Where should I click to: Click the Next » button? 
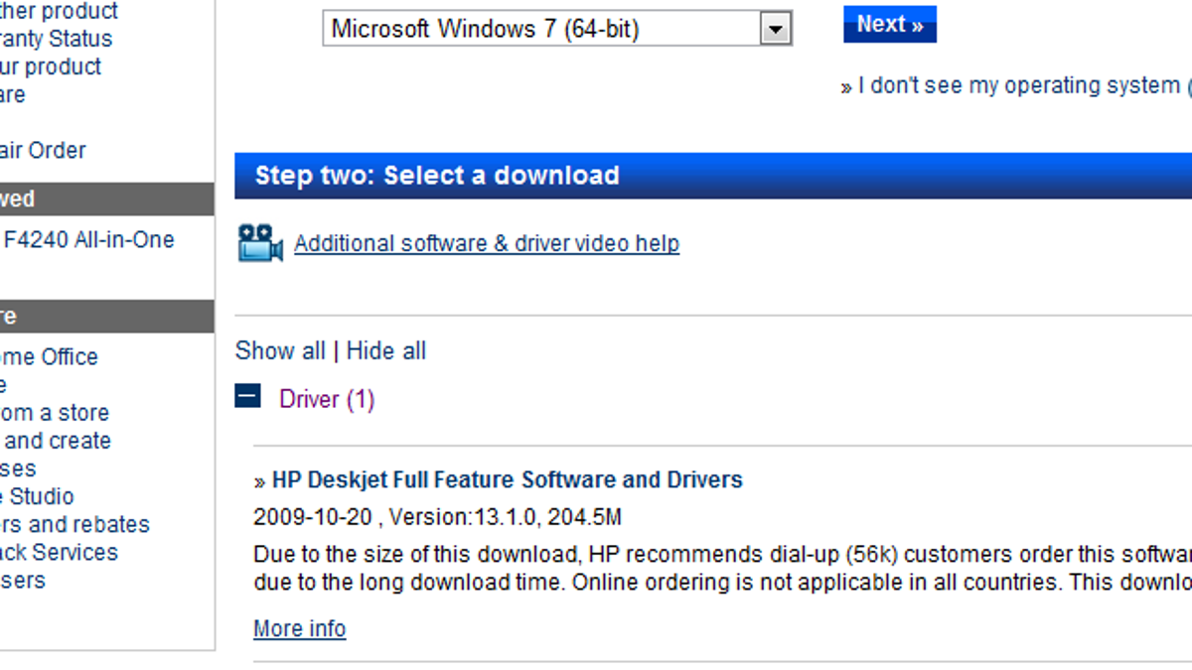tap(890, 25)
